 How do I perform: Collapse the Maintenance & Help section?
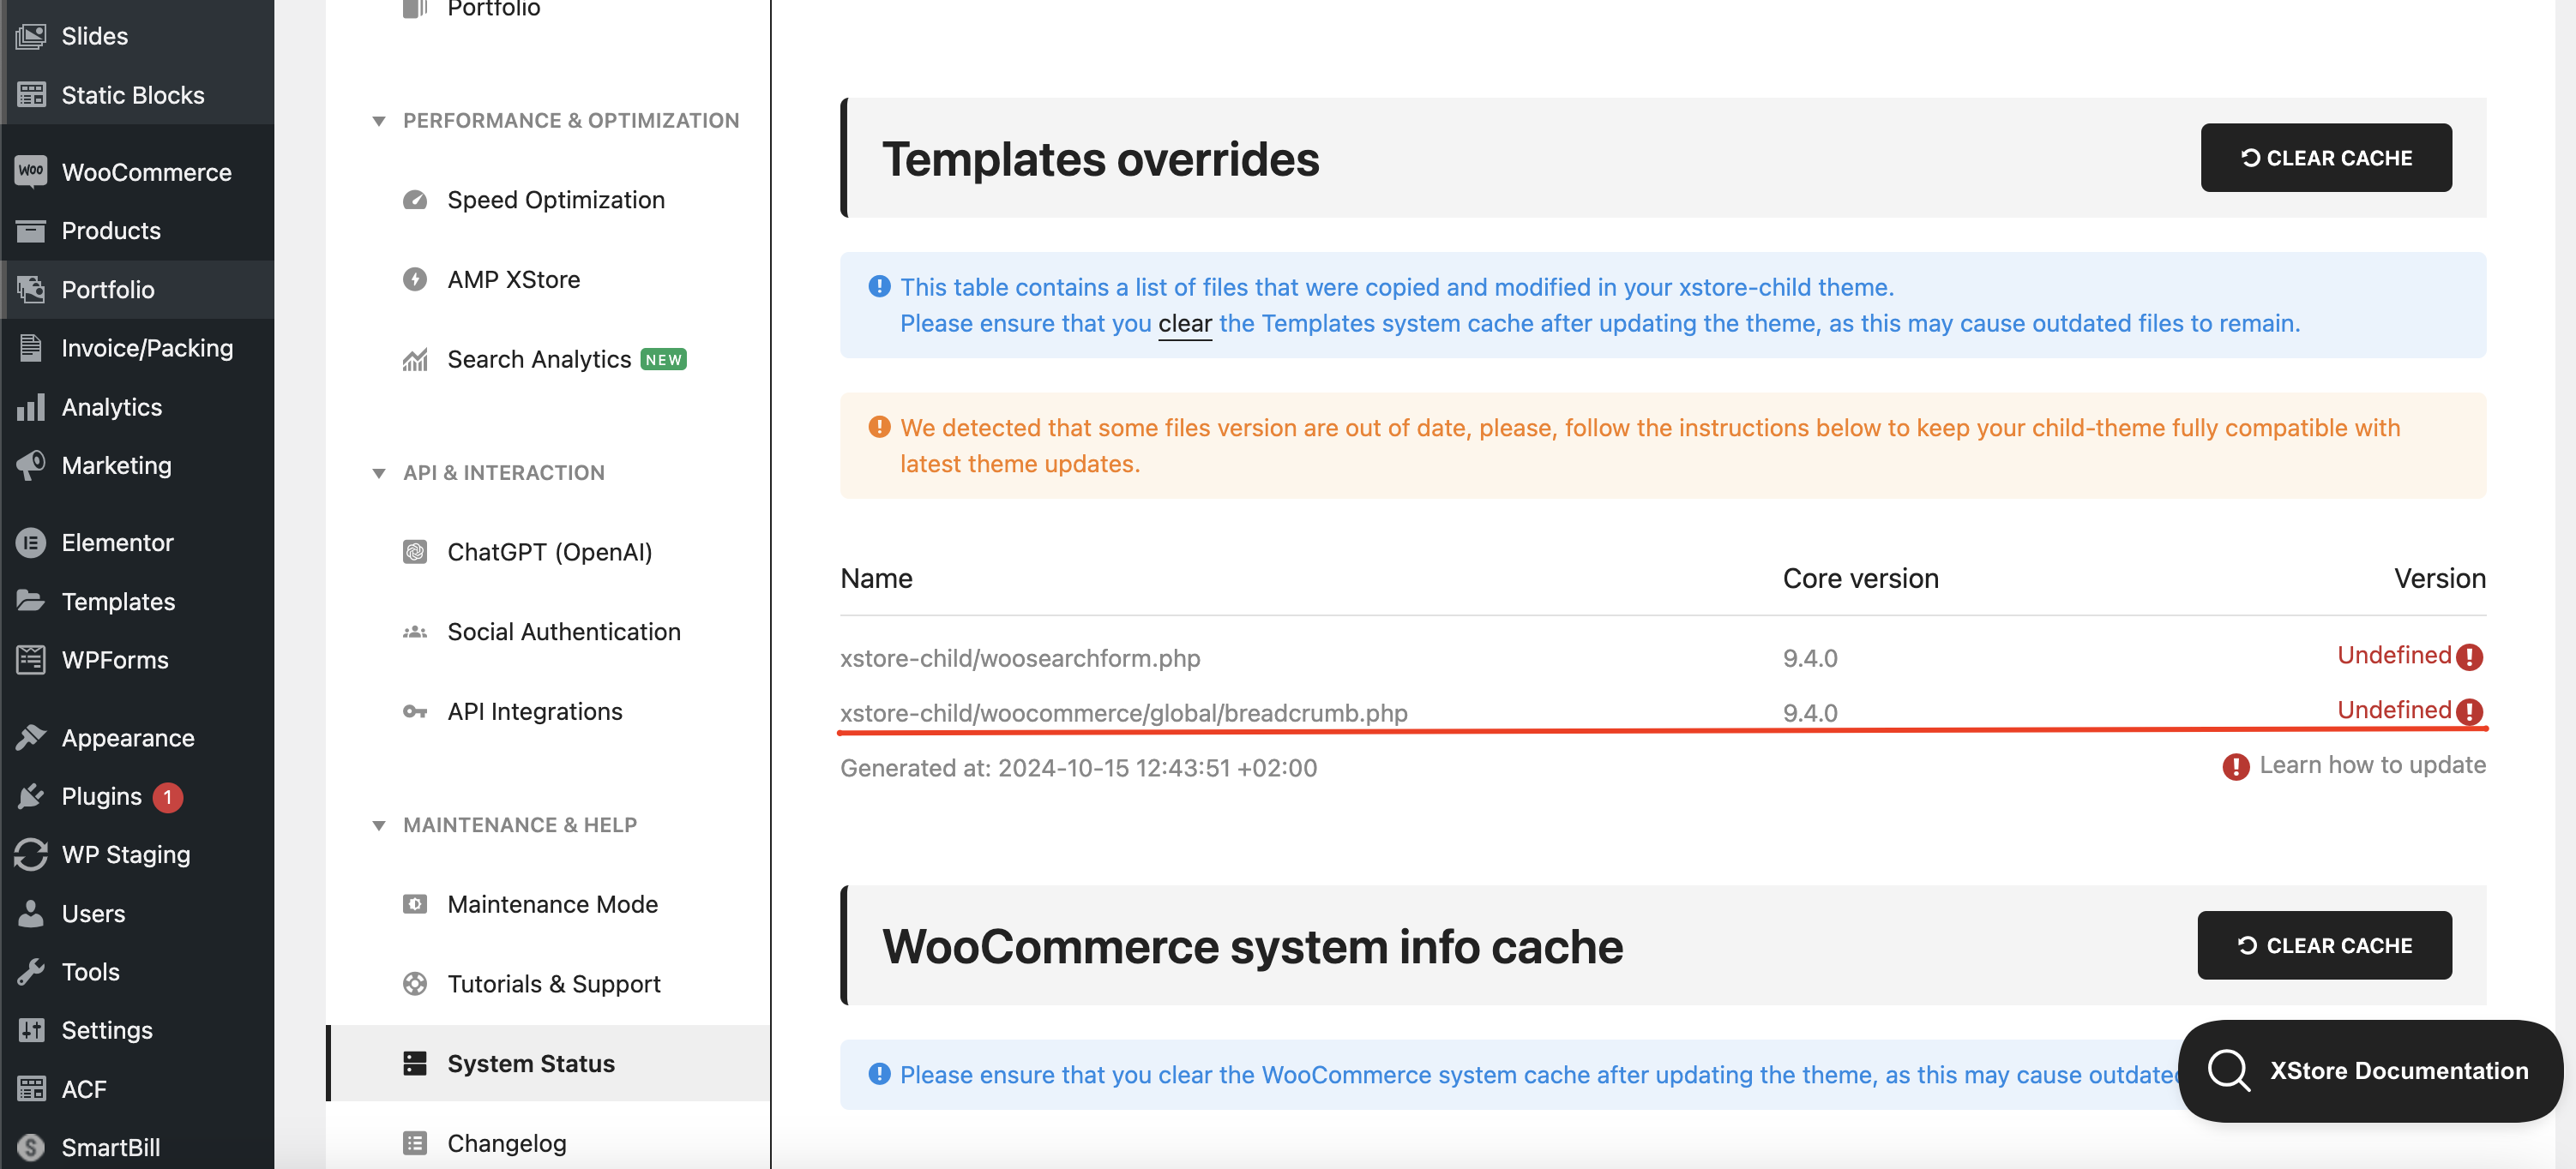[379, 825]
